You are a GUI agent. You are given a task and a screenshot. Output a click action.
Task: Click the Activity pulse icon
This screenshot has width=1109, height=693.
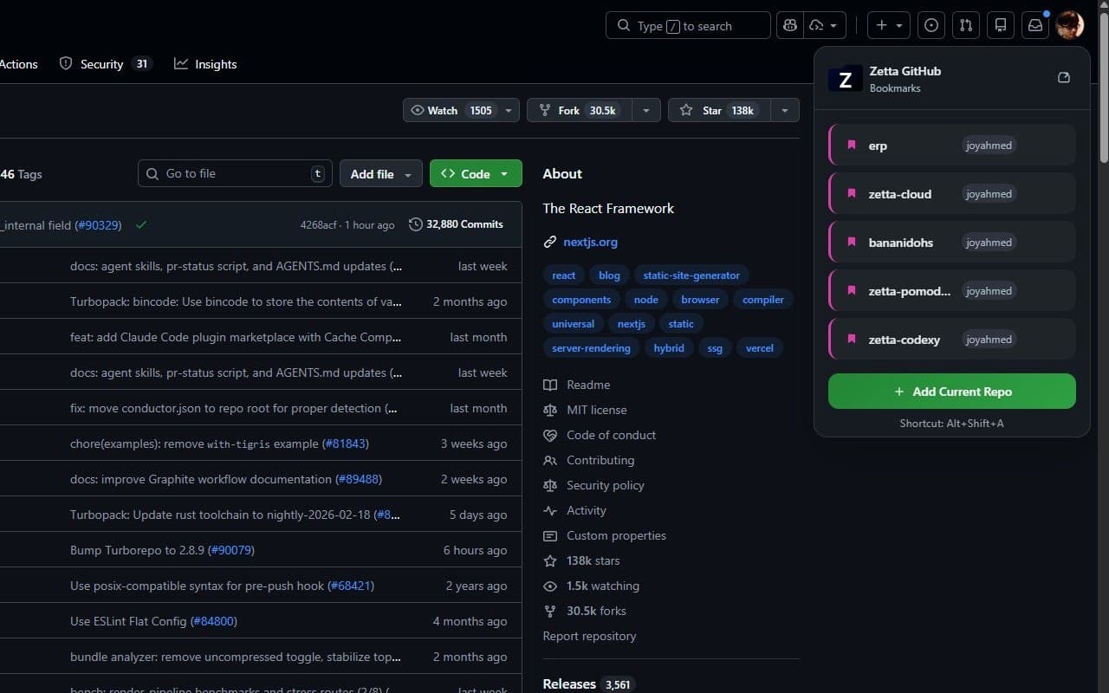coord(549,510)
